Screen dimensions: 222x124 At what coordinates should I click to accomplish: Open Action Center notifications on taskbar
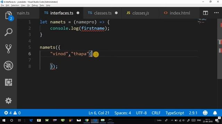point(217,121)
